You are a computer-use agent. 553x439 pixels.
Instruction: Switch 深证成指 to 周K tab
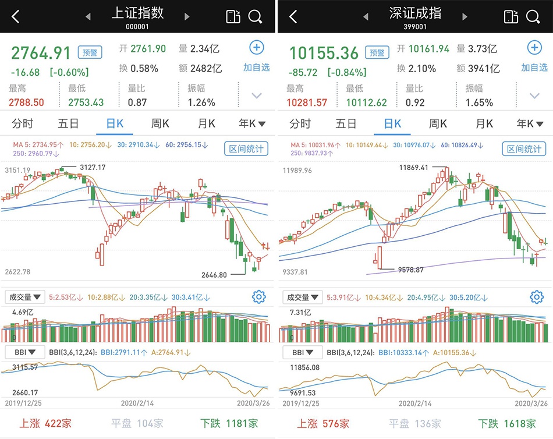(x=438, y=123)
